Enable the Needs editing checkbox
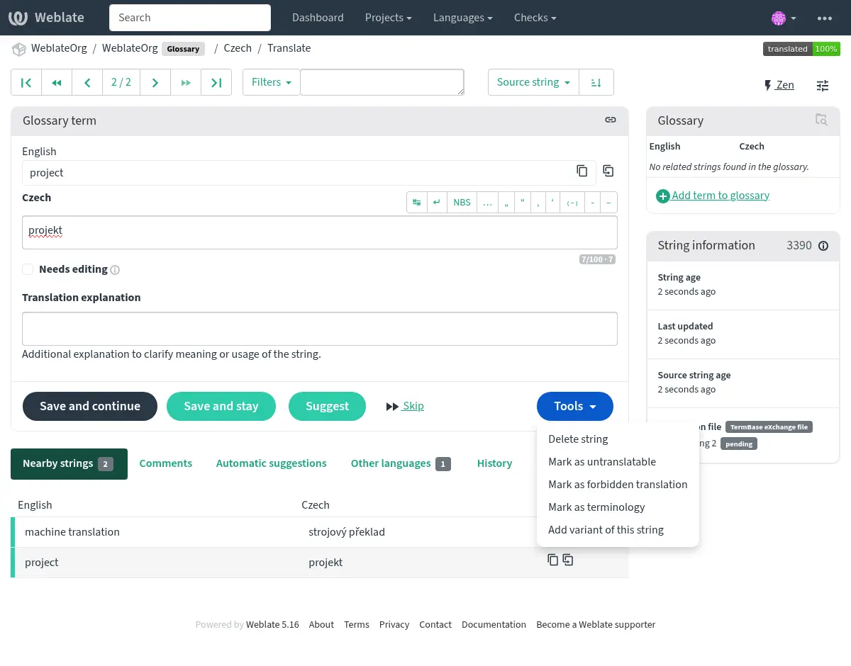This screenshot has height=666, width=851. tap(28, 269)
